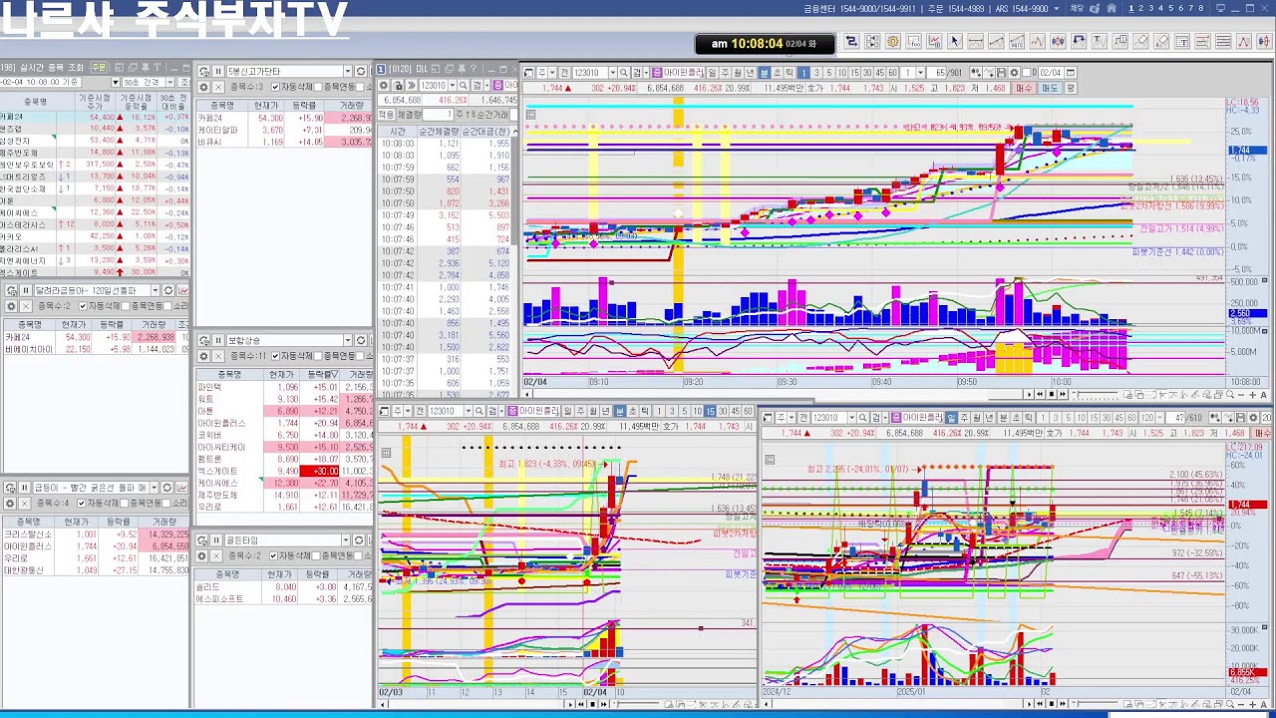Refresh the 5봉신고가탄타 condition list
Image resolution: width=1276 pixels, height=718 pixels.
360,72
